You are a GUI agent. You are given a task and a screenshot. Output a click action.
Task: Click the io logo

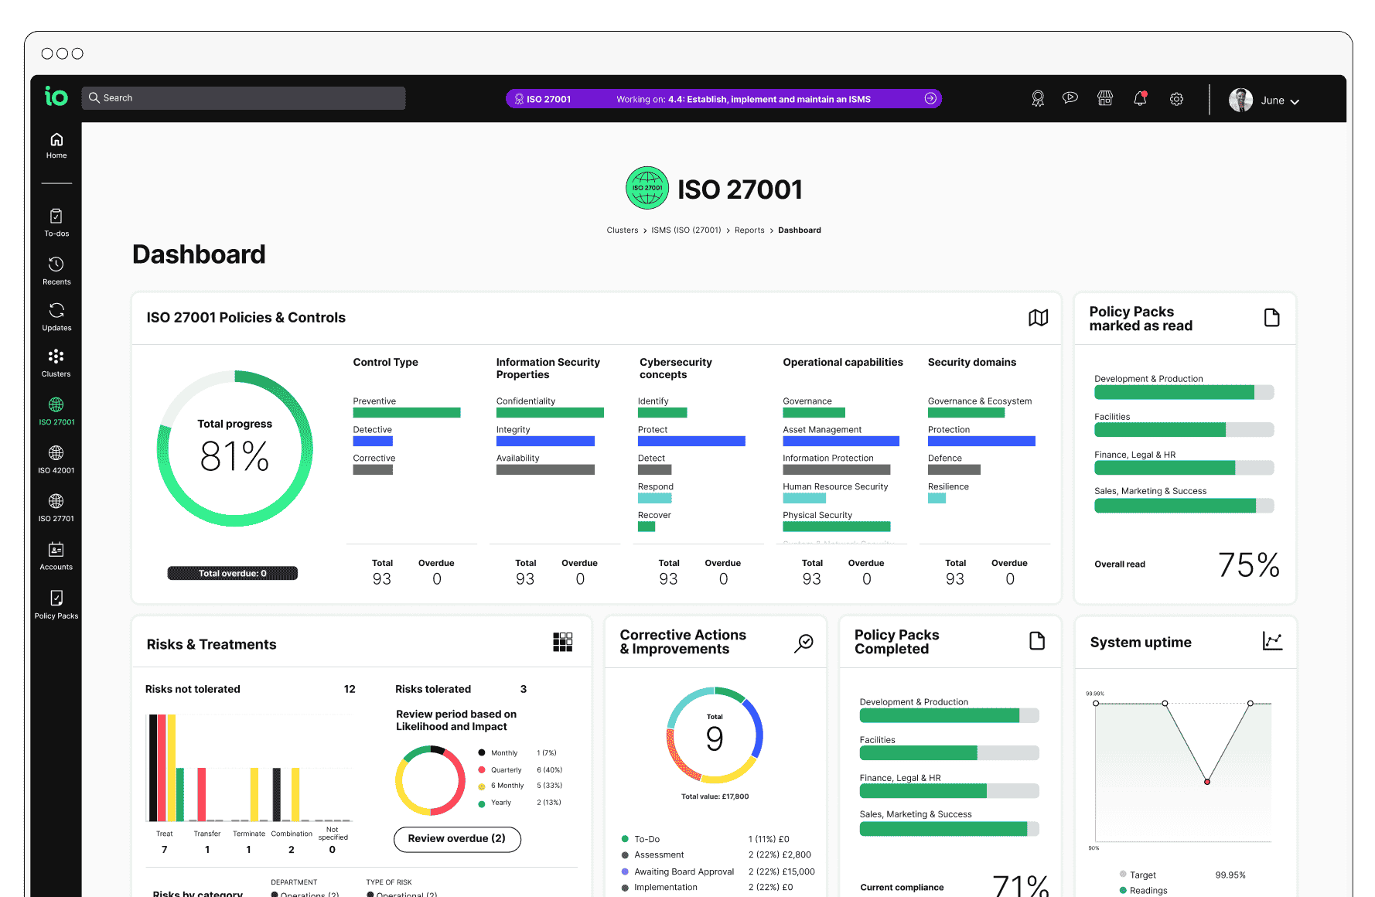(x=56, y=96)
